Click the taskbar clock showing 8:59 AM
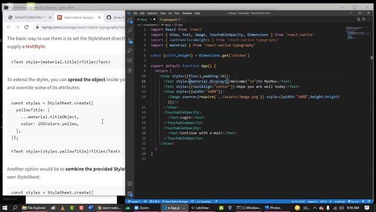Image resolution: width=376 pixels, height=212 pixels. coord(353,208)
